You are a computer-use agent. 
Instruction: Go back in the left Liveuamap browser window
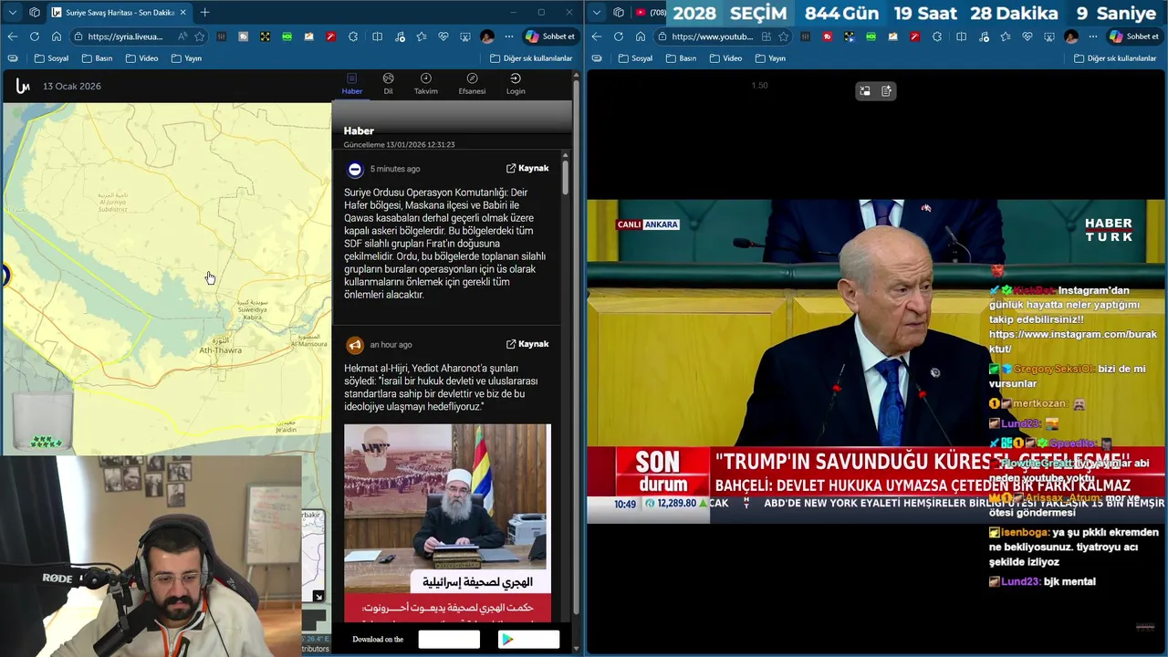pyautogui.click(x=13, y=36)
